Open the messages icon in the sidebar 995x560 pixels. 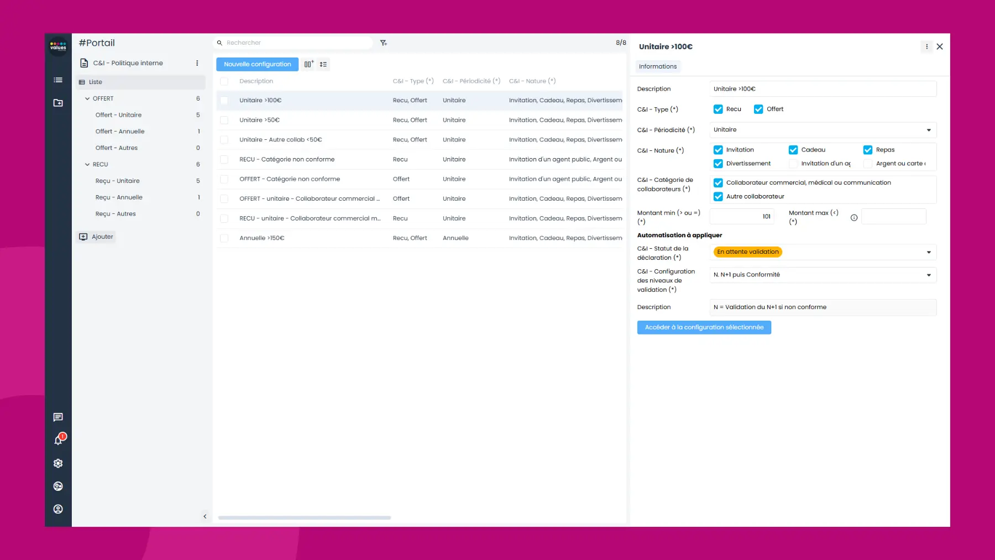point(58,417)
